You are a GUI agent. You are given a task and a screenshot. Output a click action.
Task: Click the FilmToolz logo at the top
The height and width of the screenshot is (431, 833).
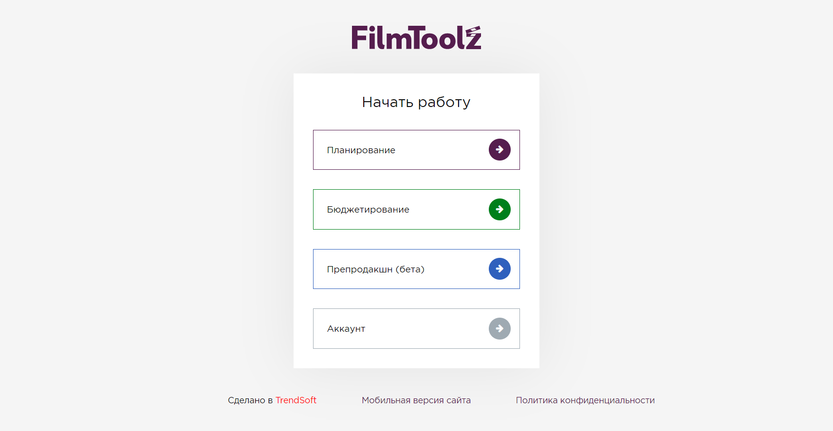[416, 37]
